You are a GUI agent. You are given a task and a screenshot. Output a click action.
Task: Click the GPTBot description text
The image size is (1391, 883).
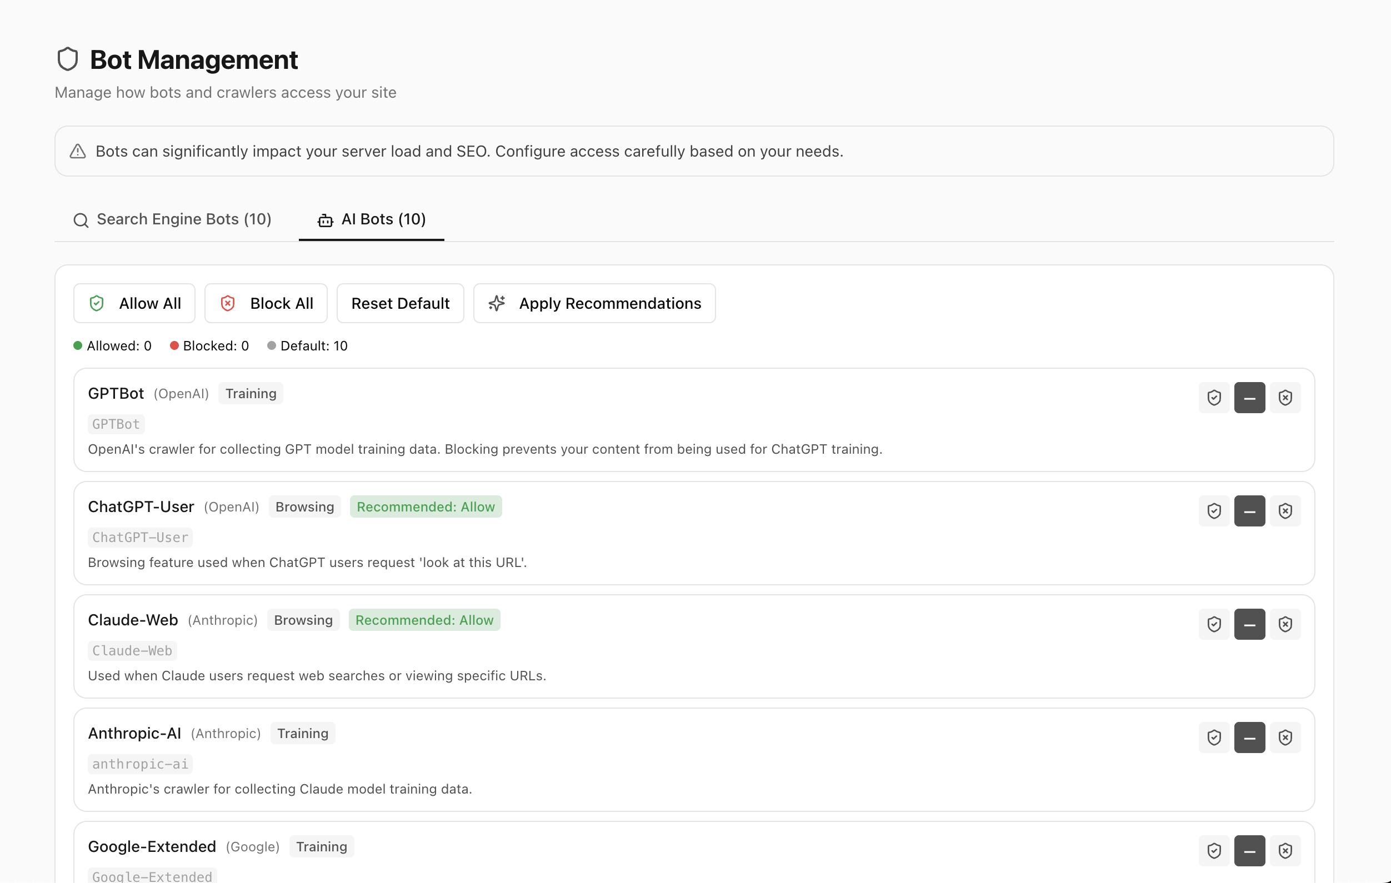point(485,449)
